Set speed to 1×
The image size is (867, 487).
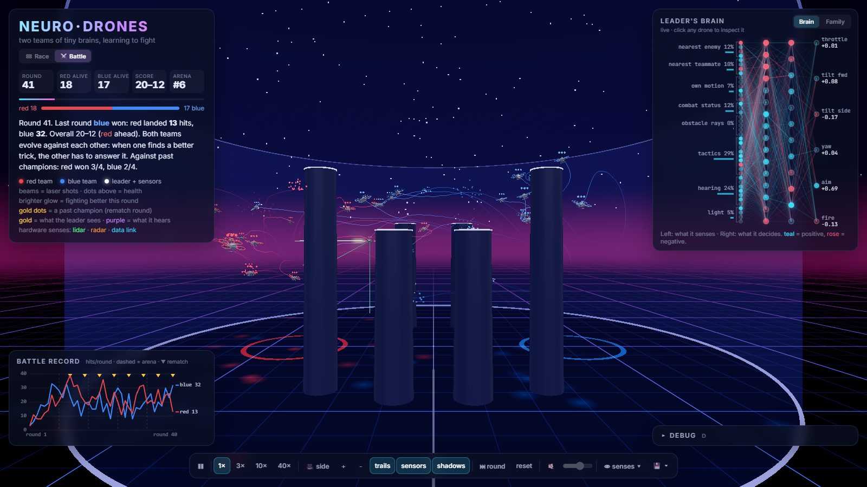(x=222, y=466)
